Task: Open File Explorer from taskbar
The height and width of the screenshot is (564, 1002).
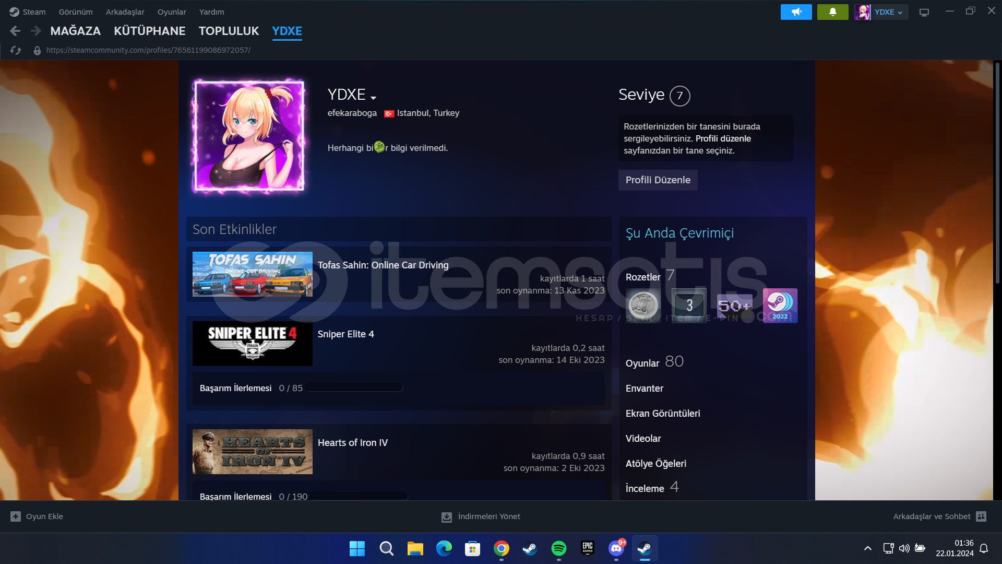Action: point(415,549)
